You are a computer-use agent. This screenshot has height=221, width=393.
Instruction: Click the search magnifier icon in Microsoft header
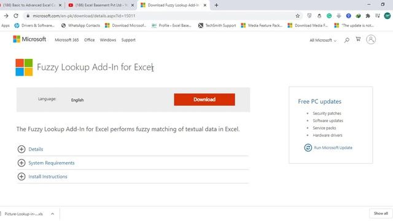coord(346,40)
